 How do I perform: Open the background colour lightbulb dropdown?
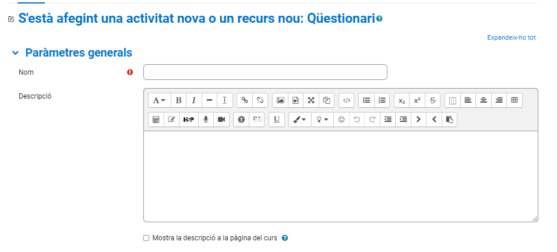[x=322, y=120]
